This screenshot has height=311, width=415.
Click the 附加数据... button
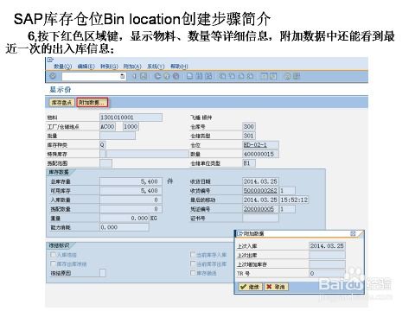(x=93, y=103)
